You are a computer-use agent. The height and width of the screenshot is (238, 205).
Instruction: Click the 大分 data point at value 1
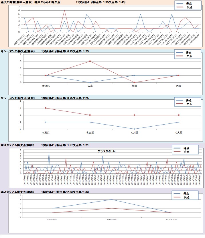(179, 75)
